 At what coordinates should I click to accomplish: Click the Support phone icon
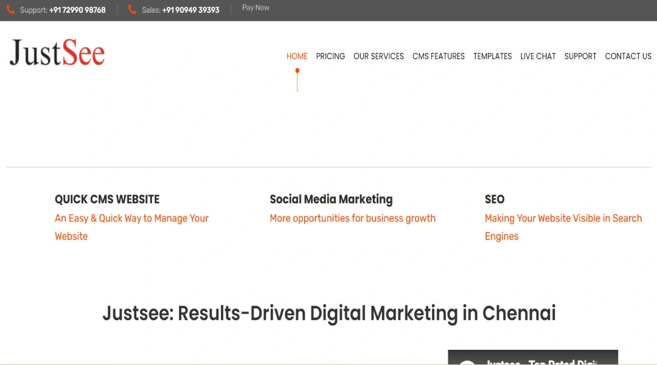click(10, 10)
